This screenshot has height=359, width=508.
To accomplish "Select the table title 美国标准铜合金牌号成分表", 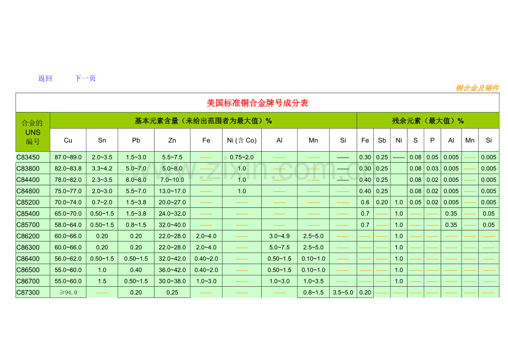I will point(257,103).
